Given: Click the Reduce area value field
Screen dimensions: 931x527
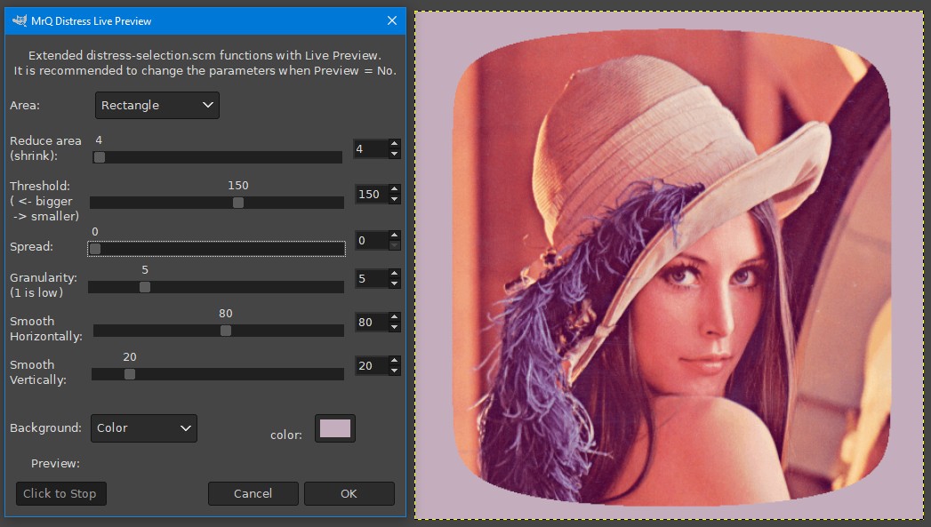Looking at the screenshot, I should coord(371,149).
